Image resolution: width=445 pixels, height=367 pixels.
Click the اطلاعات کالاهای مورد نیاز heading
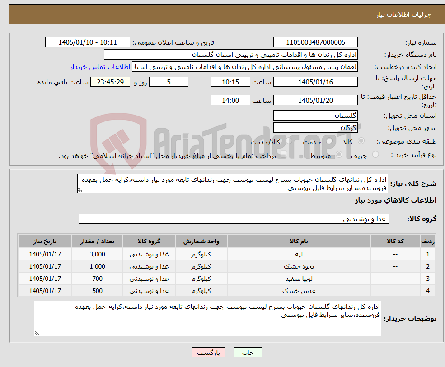pos(395,200)
